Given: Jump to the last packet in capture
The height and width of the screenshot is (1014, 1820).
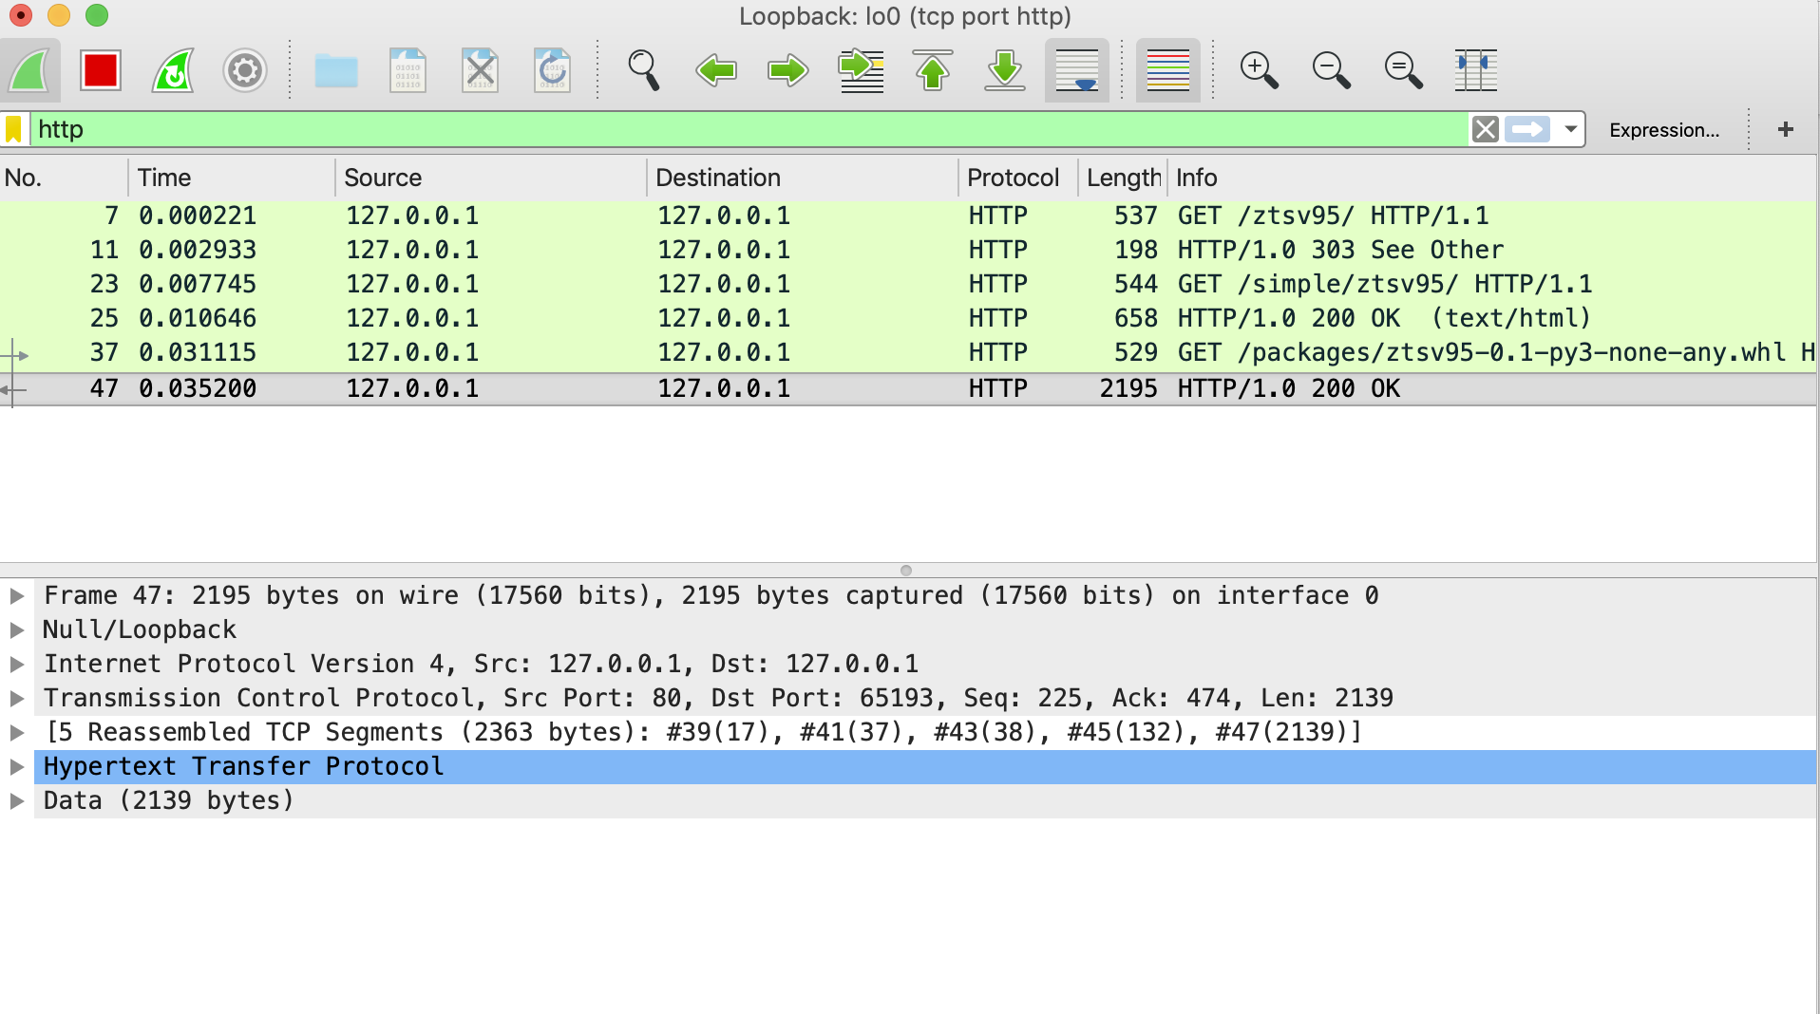Looking at the screenshot, I should (x=1004, y=70).
